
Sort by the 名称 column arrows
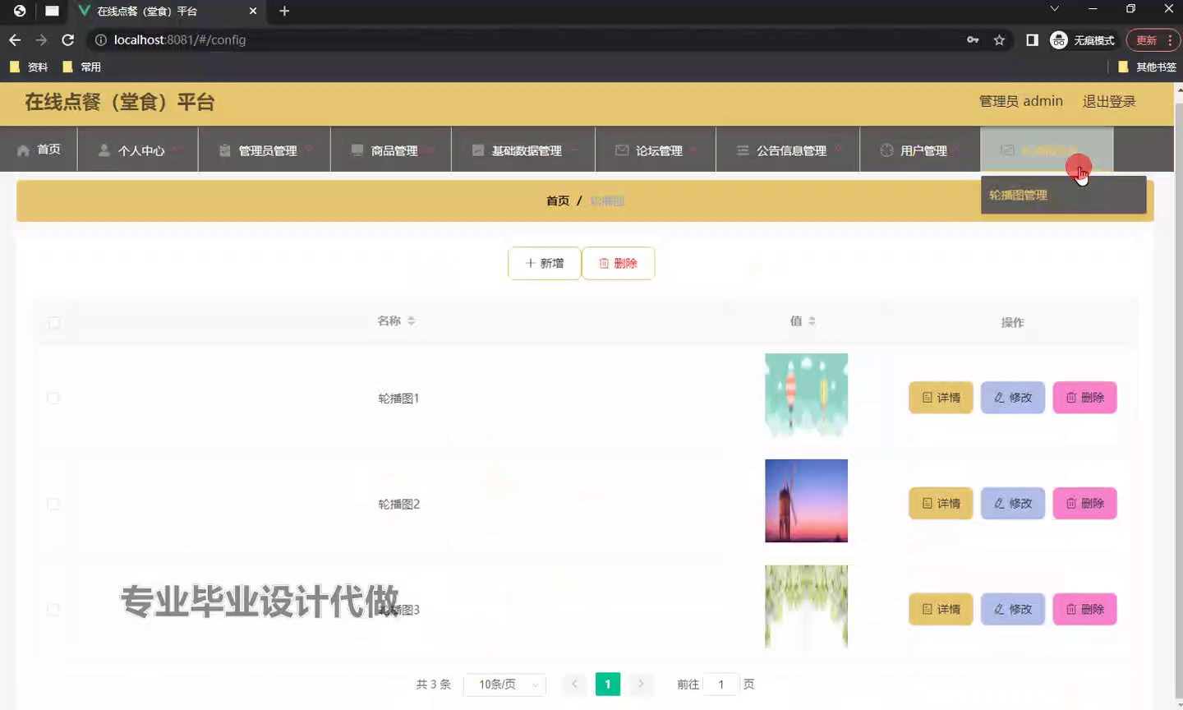411,321
